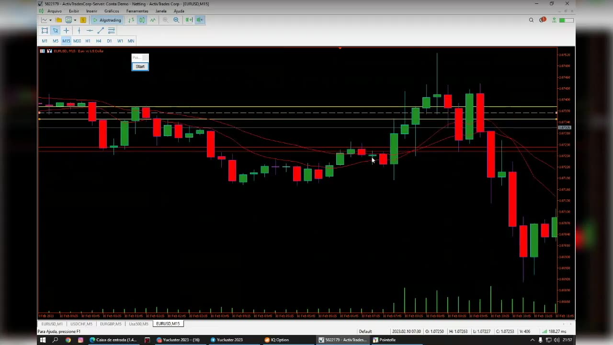The width and height of the screenshot is (613, 345).
Task: Click the Windows taskbar search icon
Action: click(55, 340)
